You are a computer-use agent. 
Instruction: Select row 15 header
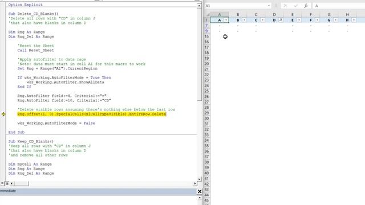tap(206, 36)
